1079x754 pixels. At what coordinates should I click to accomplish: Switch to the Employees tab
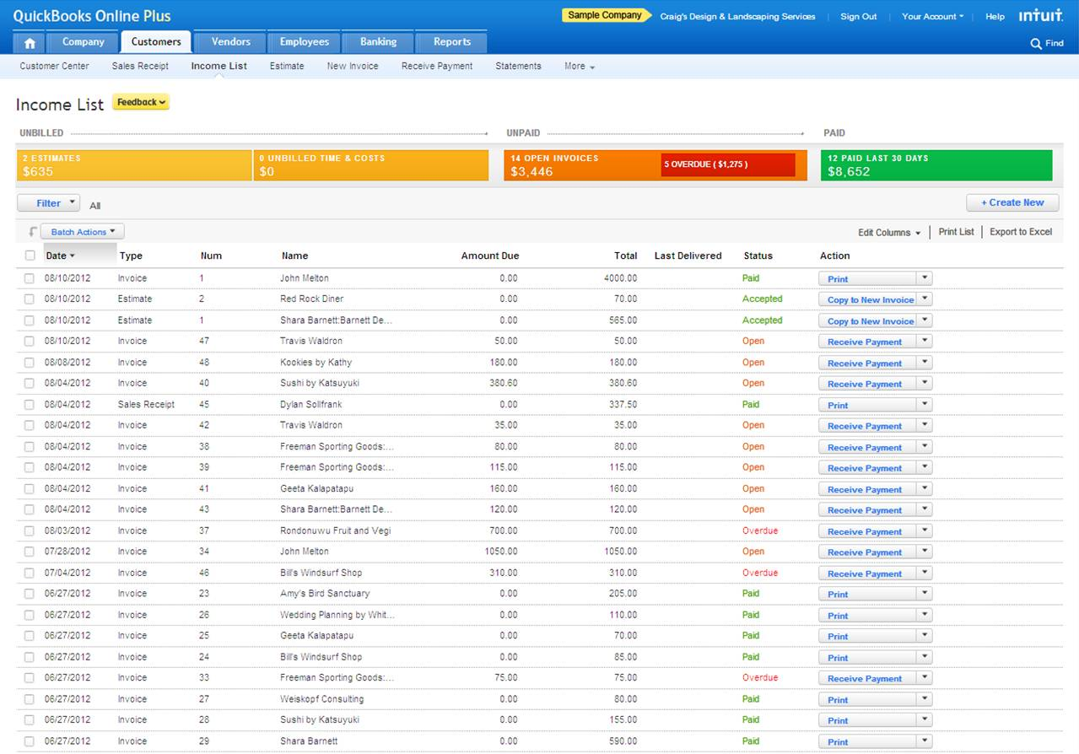point(305,42)
